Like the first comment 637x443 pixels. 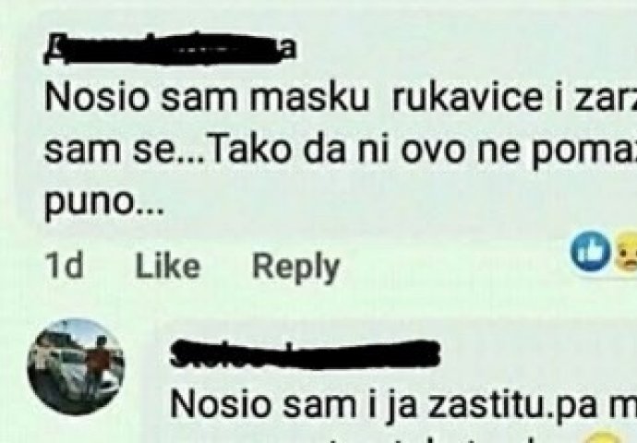click(167, 266)
